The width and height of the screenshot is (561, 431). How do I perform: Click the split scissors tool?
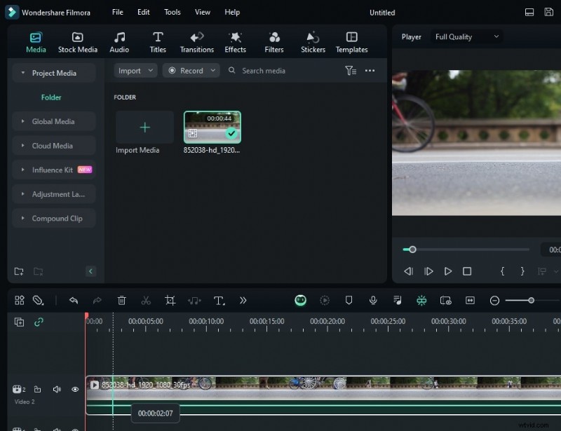[x=145, y=300]
